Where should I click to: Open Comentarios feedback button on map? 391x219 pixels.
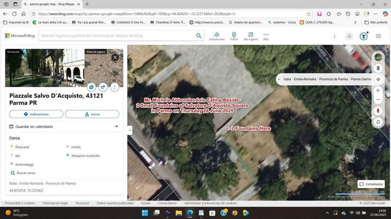click(371, 184)
